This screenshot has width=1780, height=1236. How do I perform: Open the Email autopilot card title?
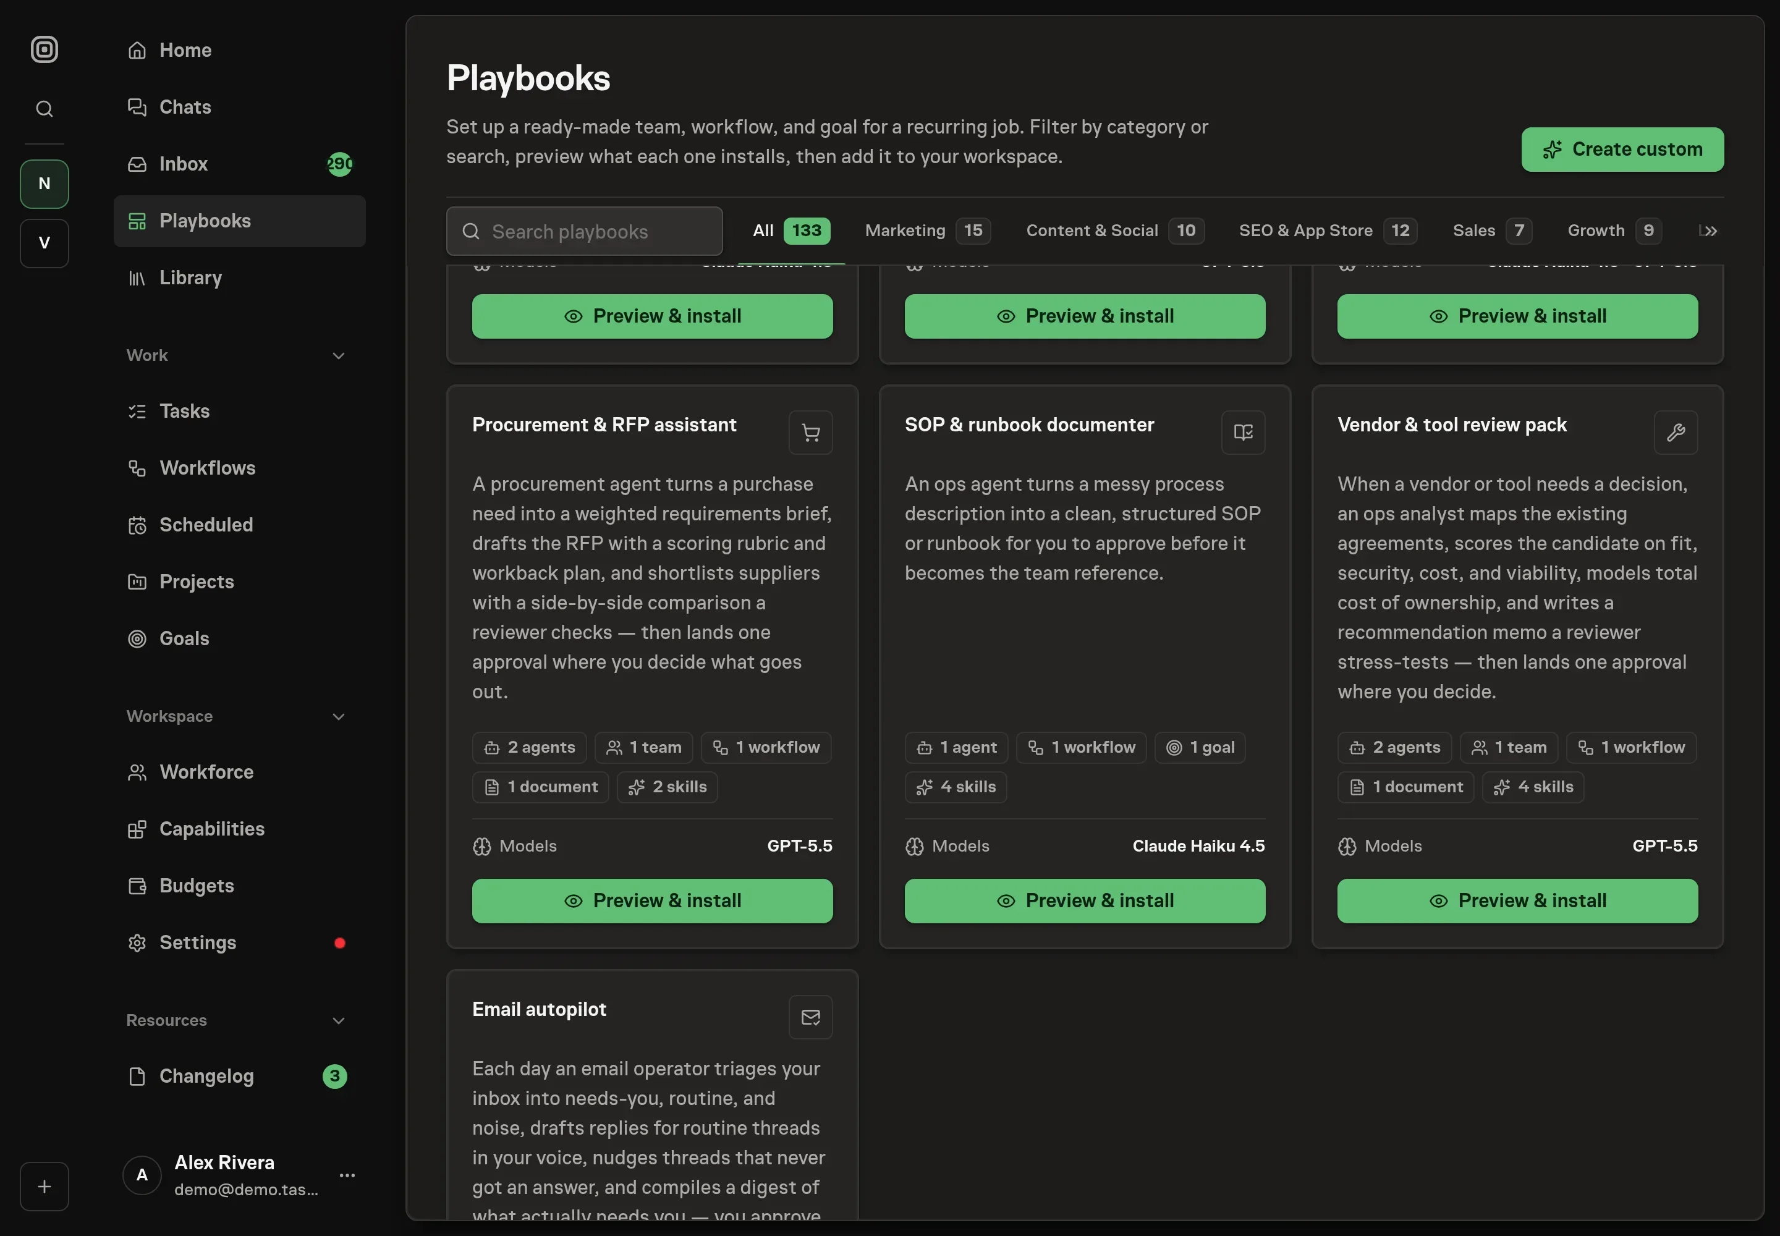pos(539,1010)
